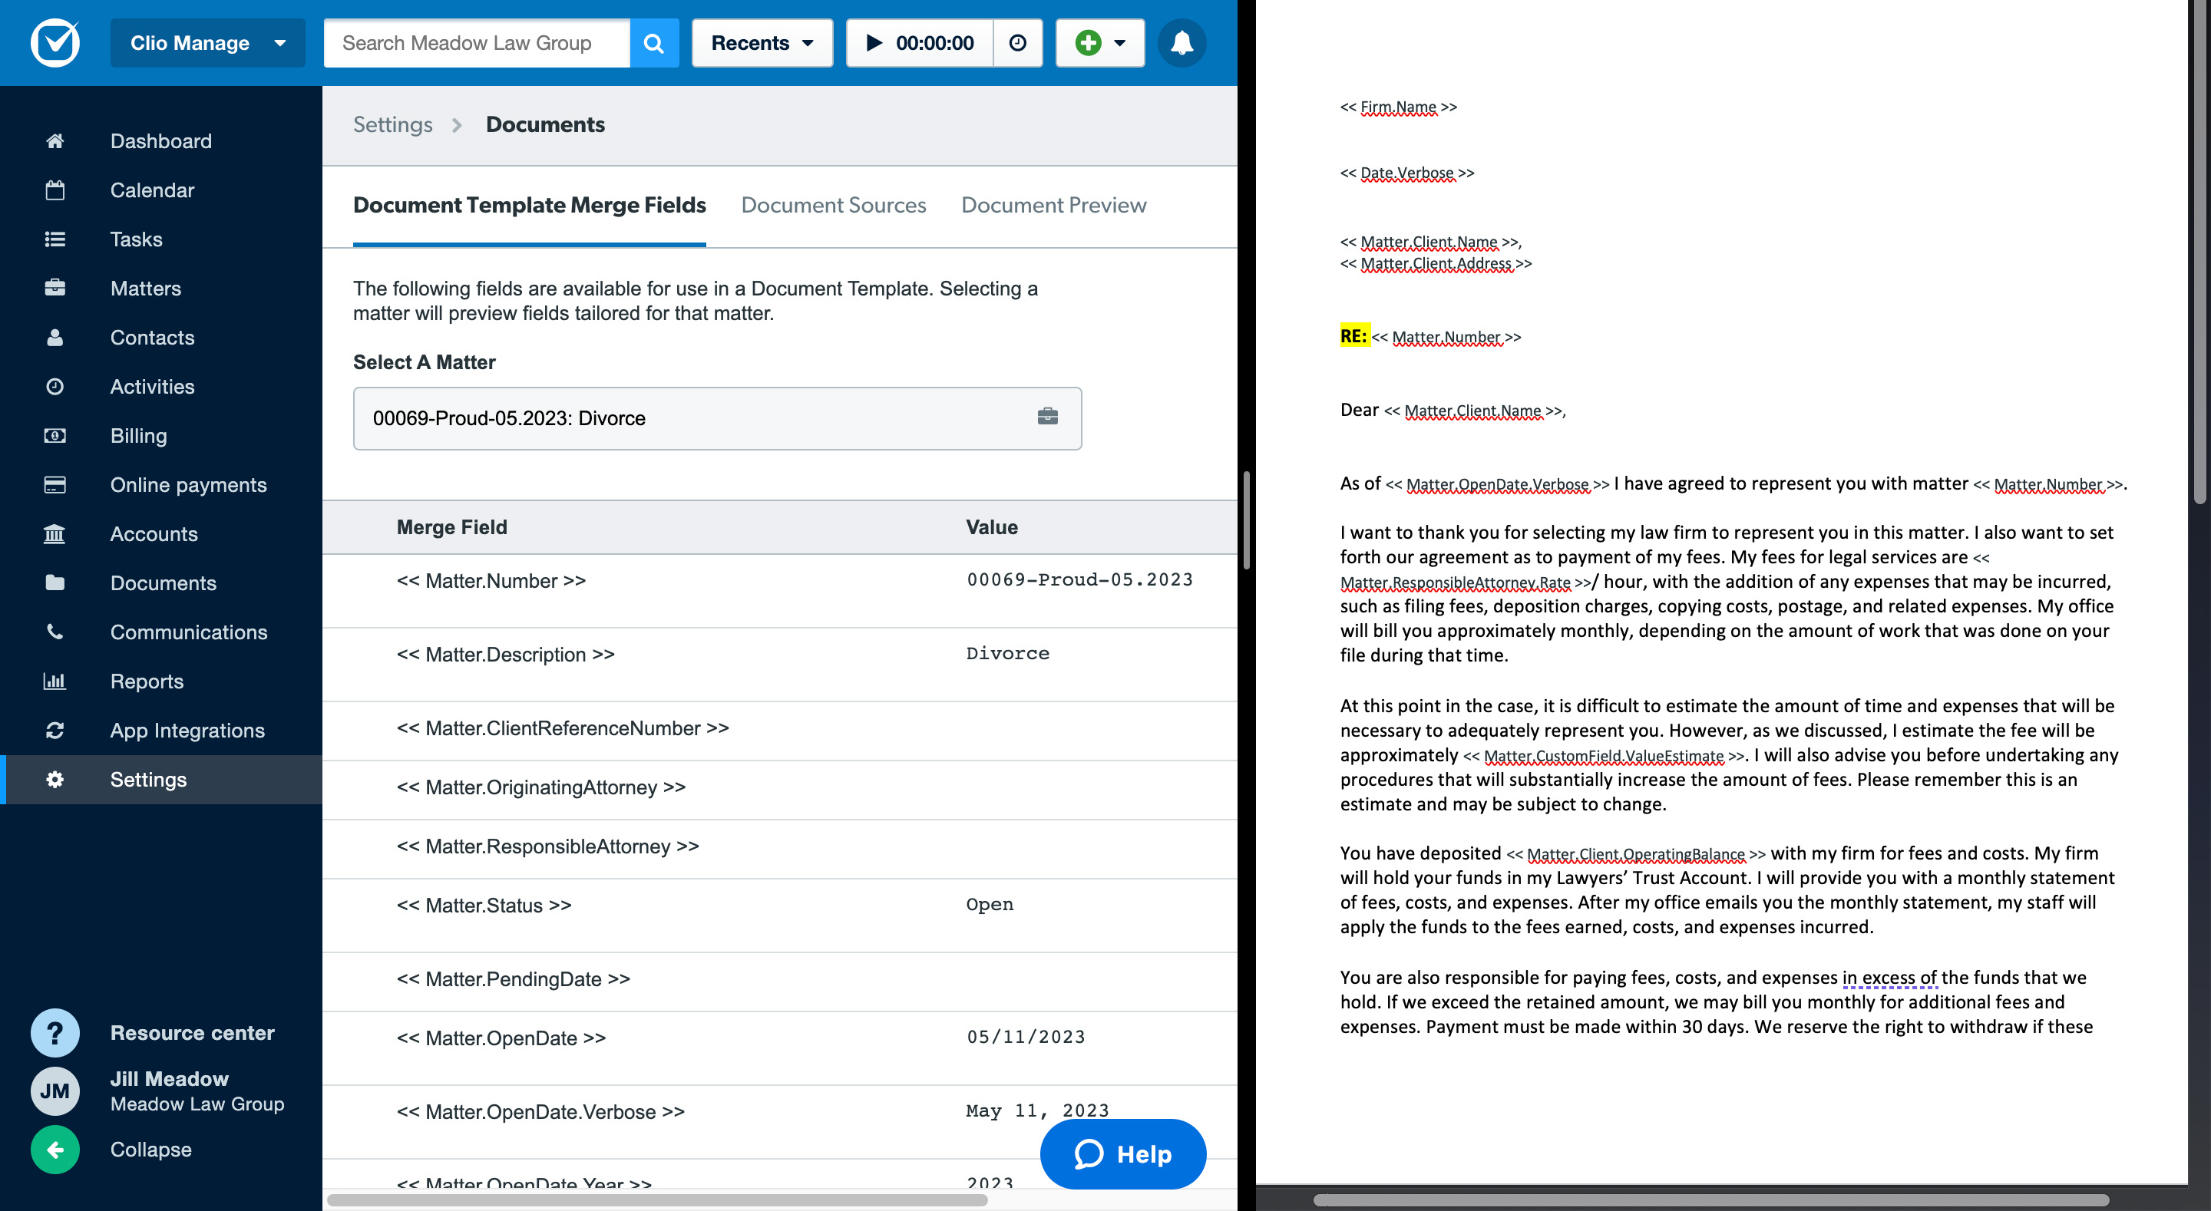Expand the Recents dropdown

(x=762, y=43)
